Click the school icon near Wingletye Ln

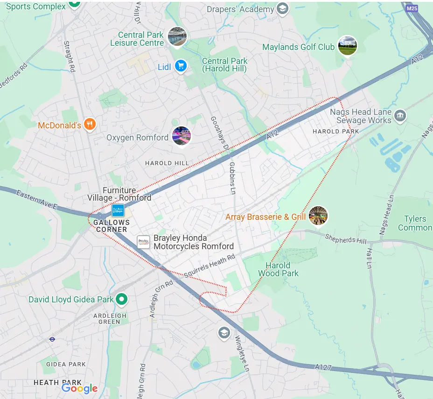(224, 333)
